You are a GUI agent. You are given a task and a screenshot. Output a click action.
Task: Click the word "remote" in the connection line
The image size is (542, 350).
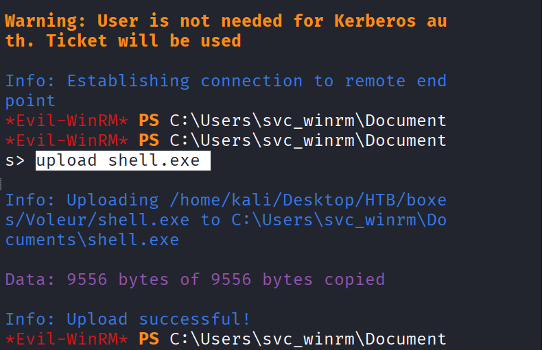click(375, 81)
